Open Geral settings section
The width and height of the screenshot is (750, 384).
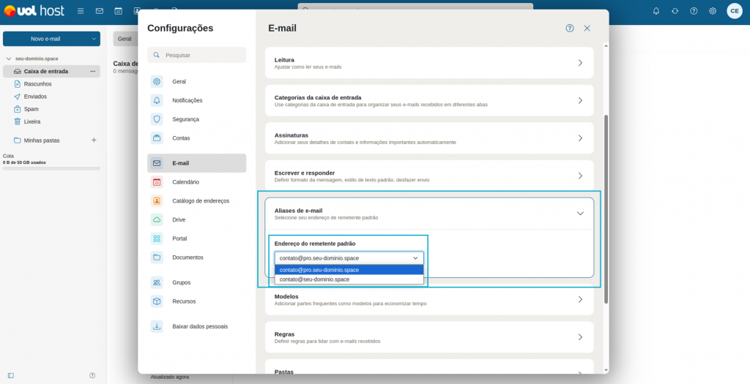[196, 82]
